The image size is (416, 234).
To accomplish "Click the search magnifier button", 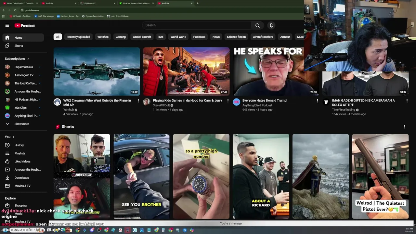I will pos(257,25).
